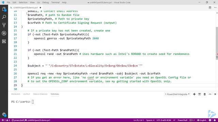The image size is (218, 122).
Task: Select the csrWithOpenSSLdemo.ps1 editor tab
Action: [26, 7]
